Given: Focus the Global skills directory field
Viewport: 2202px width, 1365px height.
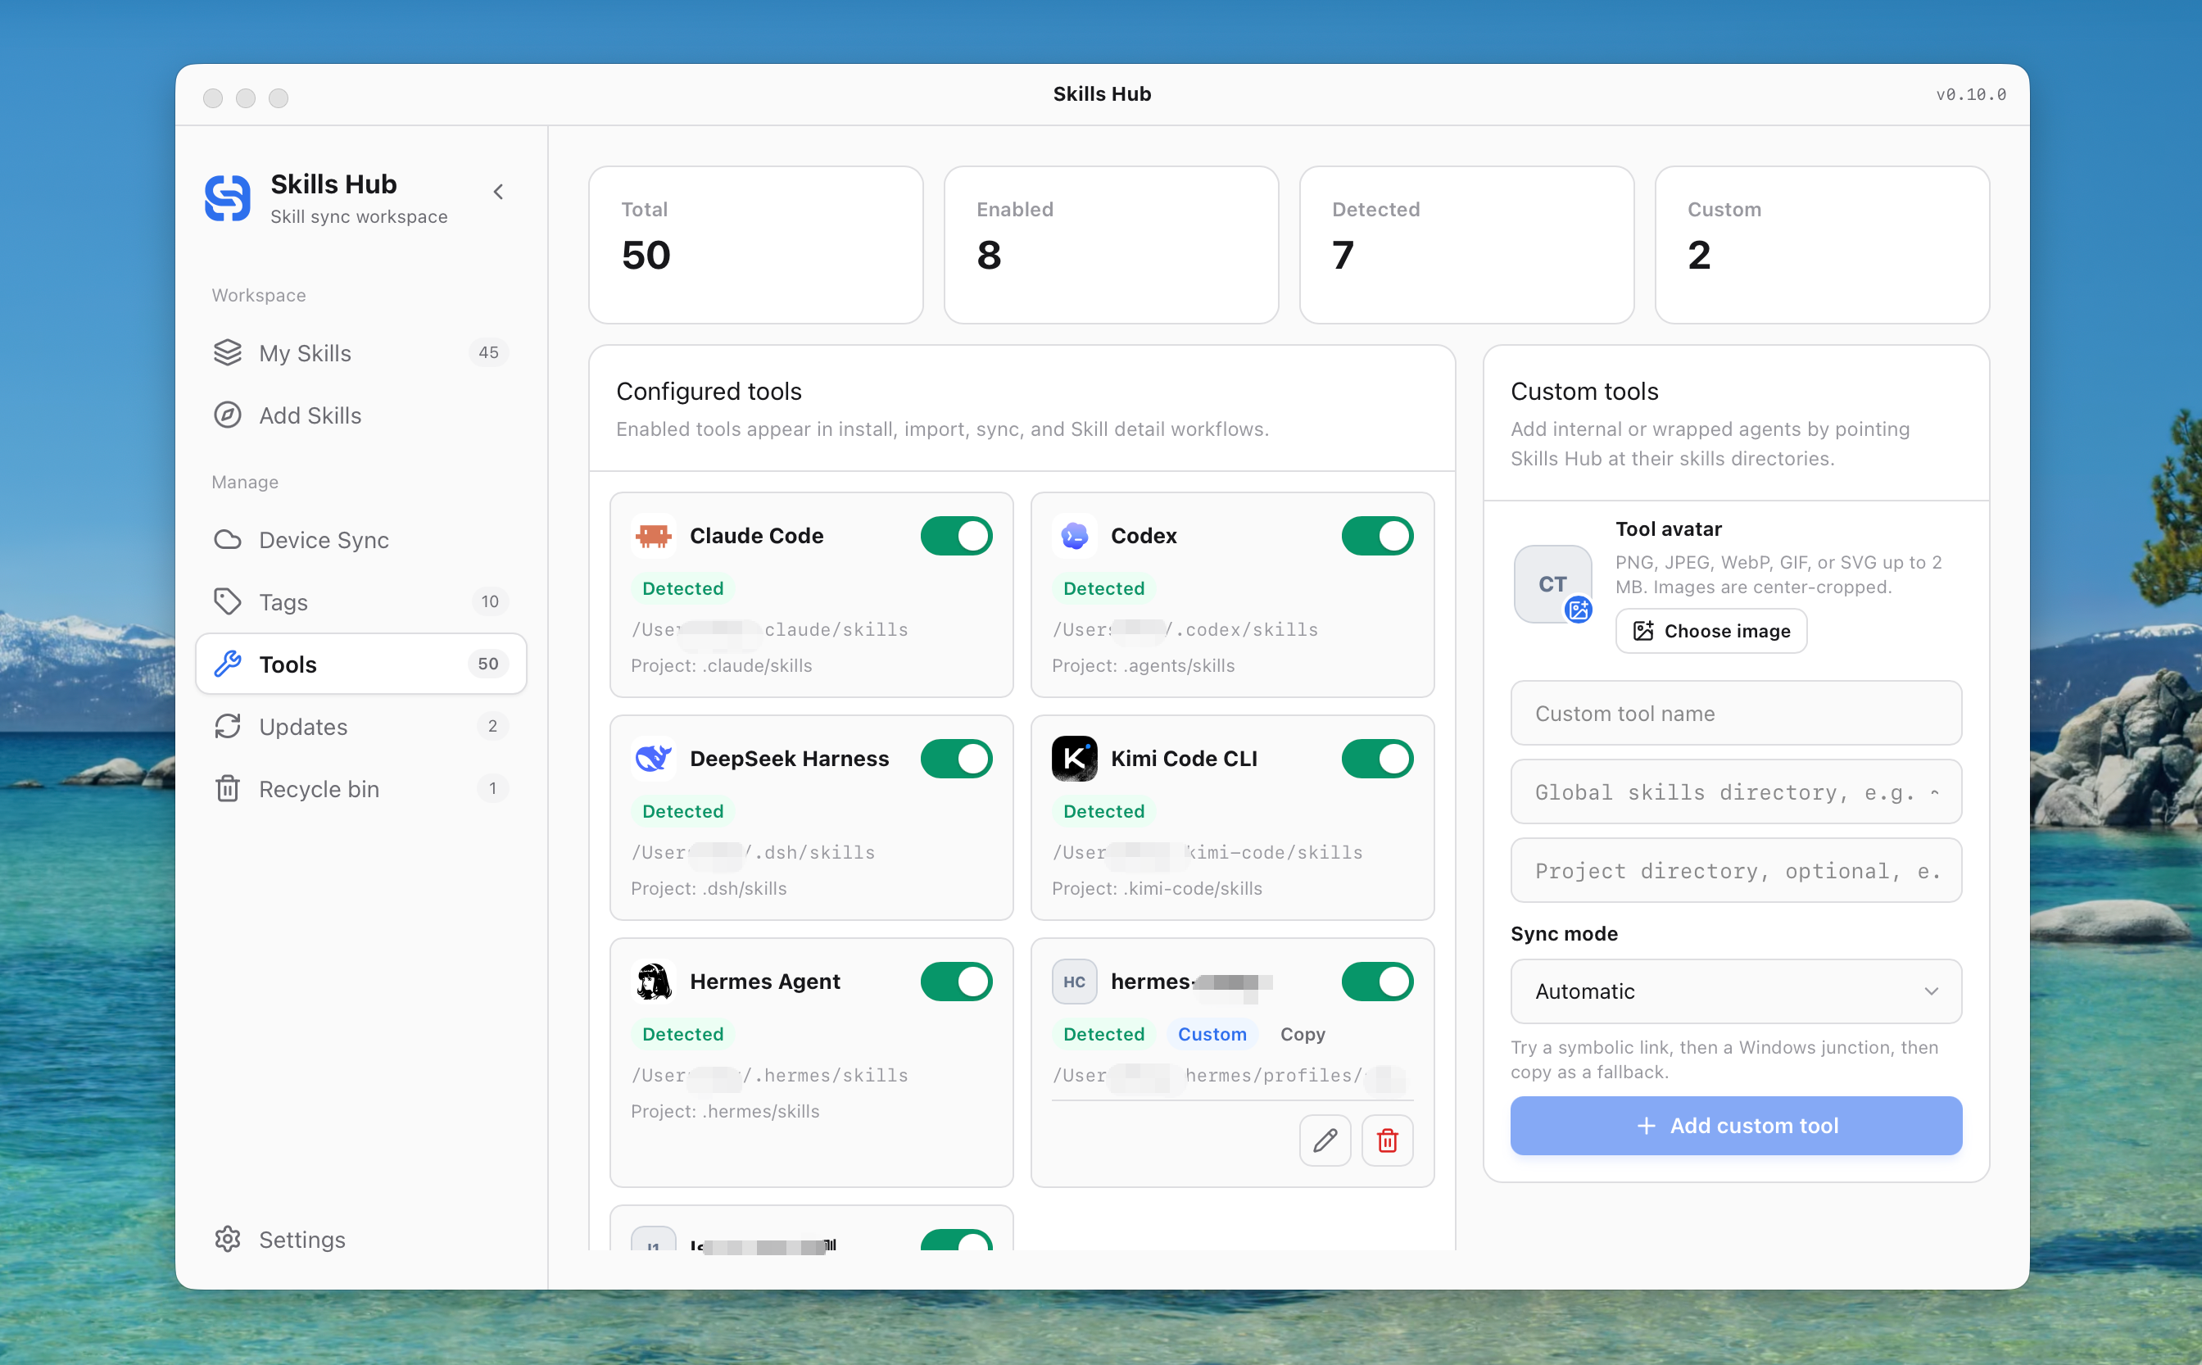Looking at the screenshot, I should pos(1735,791).
